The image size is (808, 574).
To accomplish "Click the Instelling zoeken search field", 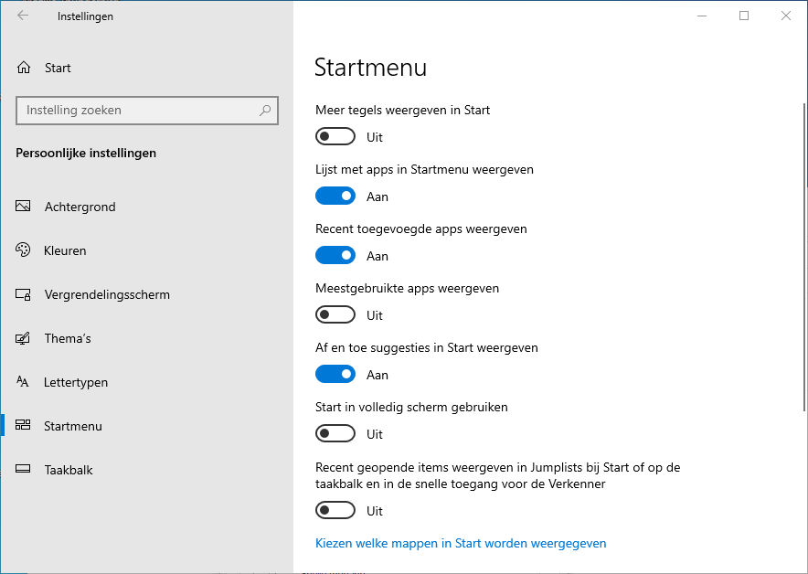I will [137, 111].
